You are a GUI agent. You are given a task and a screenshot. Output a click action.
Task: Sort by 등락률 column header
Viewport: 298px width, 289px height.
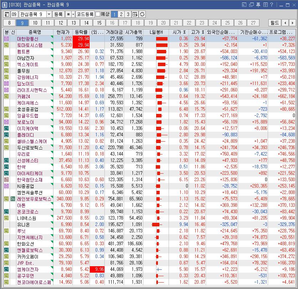81,32
